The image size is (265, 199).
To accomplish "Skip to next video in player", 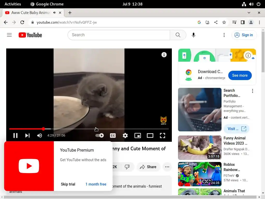I will coord(27,135).
